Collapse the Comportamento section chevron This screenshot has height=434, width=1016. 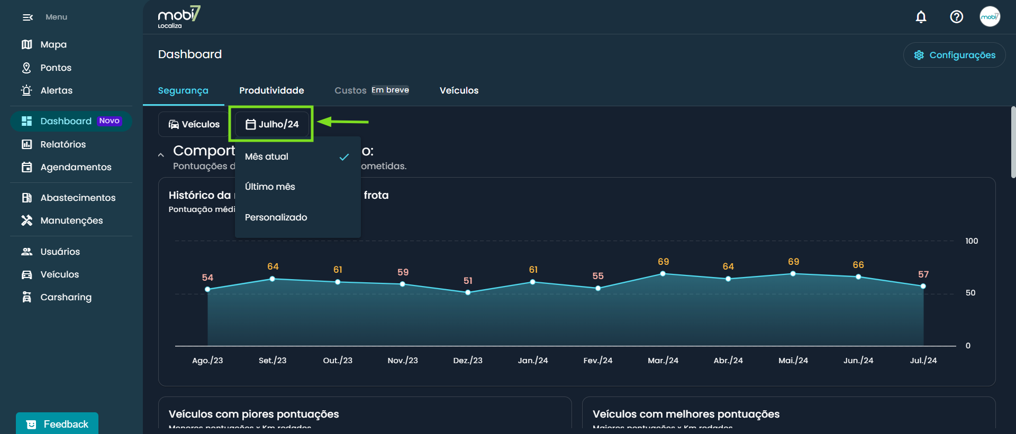point(161,155)
